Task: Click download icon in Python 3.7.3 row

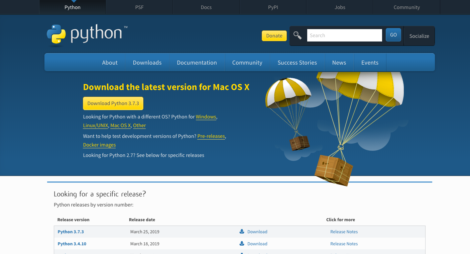Action: (x=242, y=232)
